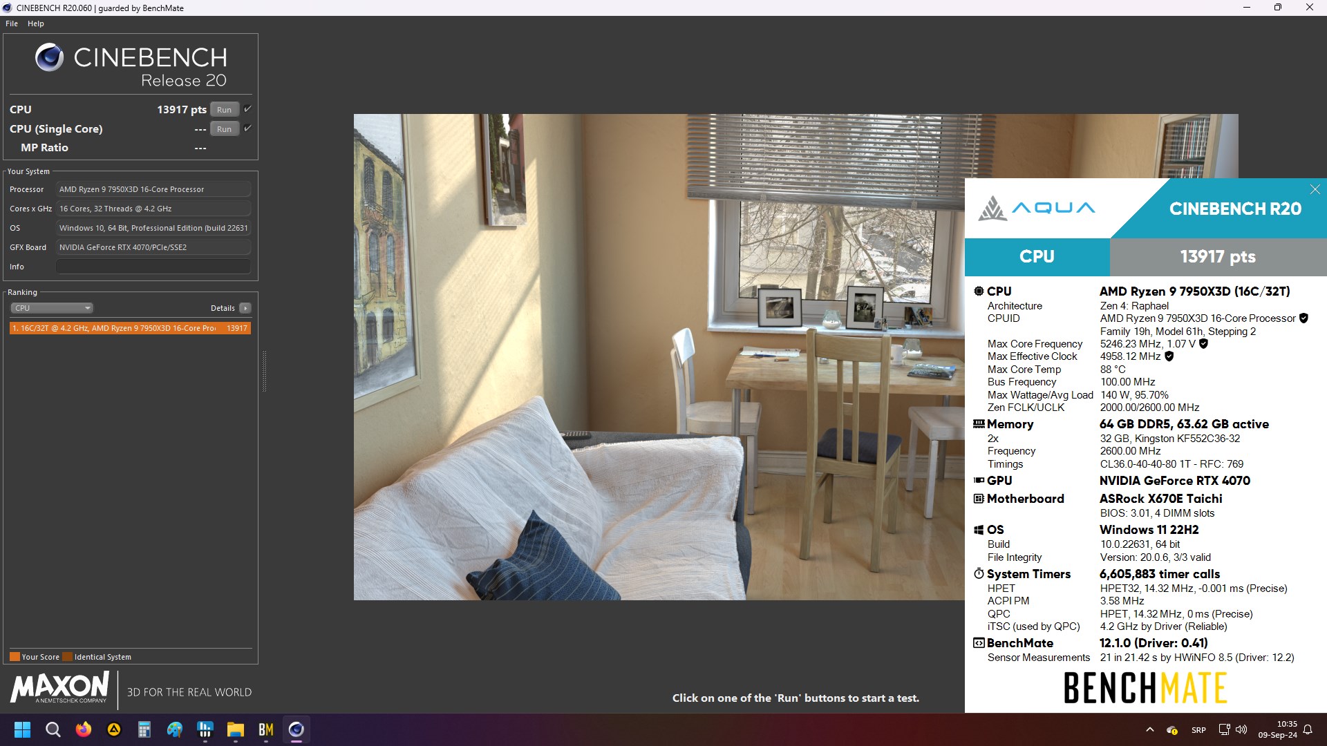Expand ranking Details arrow
Viewport: 1327px width, 746px height.
[245, 308]
